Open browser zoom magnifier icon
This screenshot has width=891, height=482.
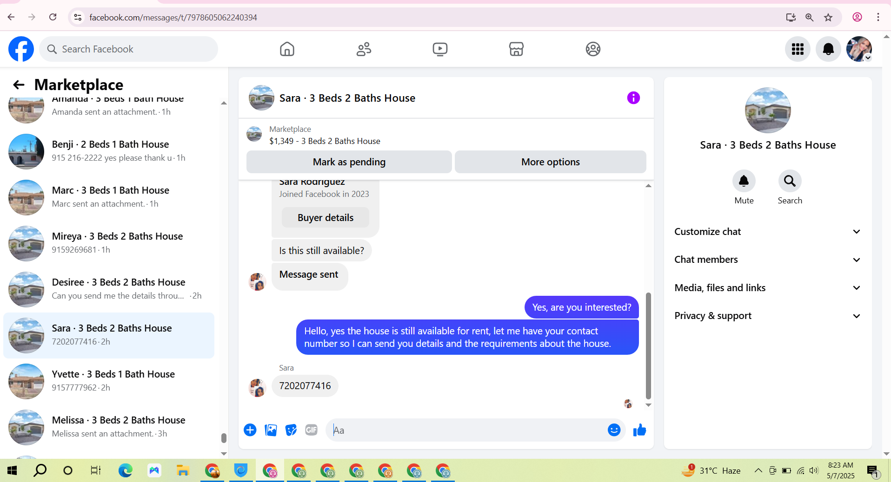point(810,17)
